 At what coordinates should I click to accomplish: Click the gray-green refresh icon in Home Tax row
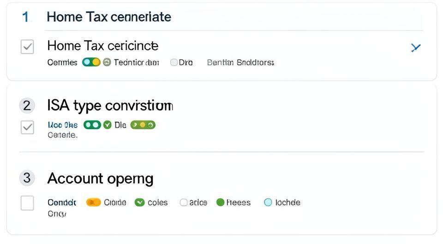click(107, 62)
